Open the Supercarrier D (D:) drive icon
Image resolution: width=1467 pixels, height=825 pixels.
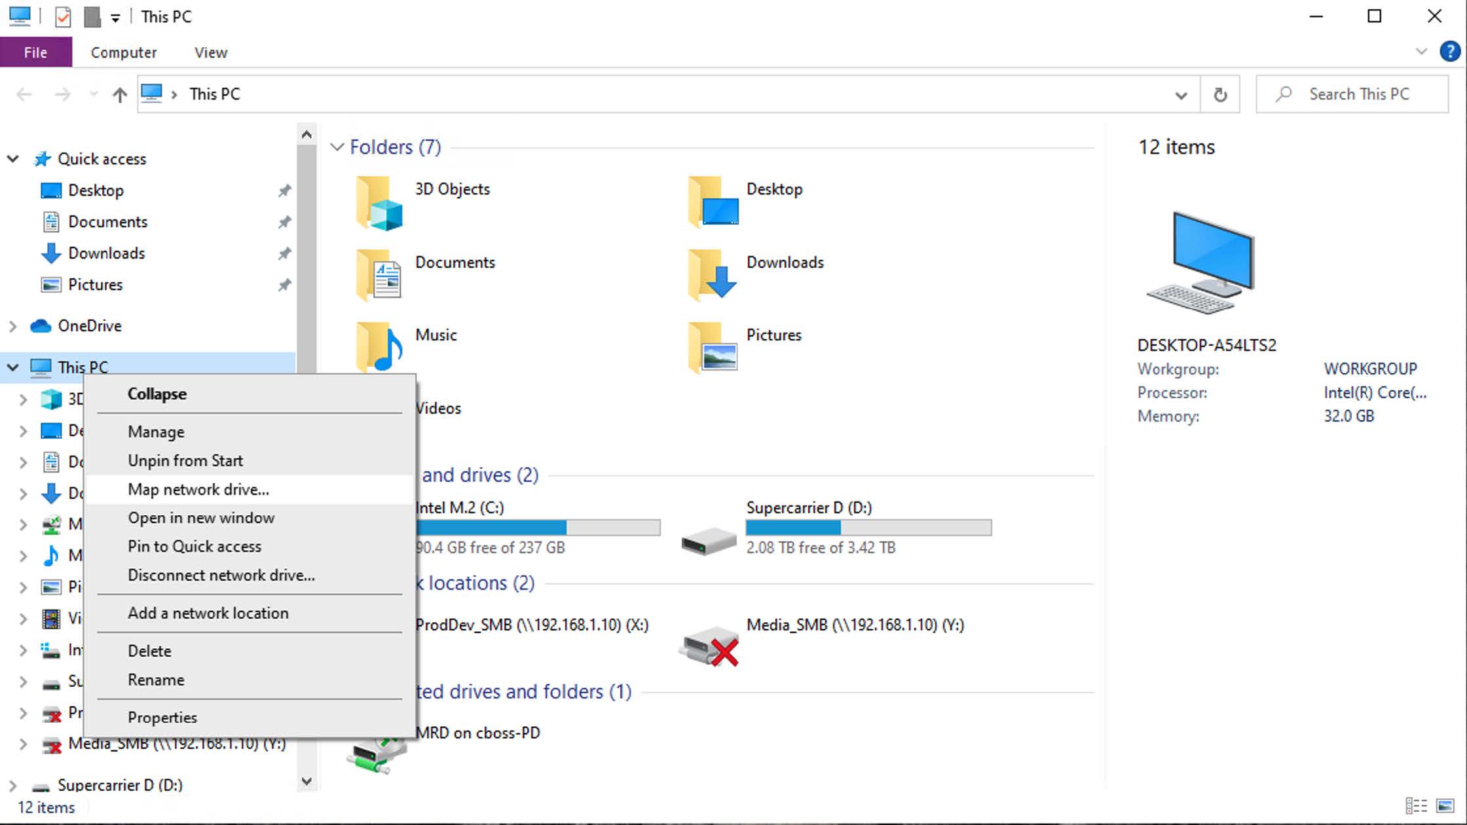pos(709,541)
